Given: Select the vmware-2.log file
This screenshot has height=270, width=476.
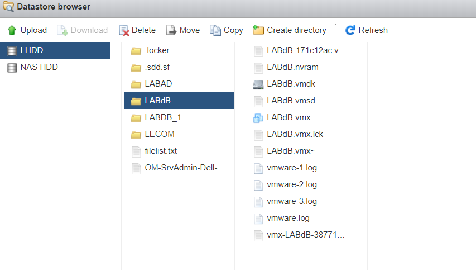Looking at the screenshot, I should coord(301,184).
